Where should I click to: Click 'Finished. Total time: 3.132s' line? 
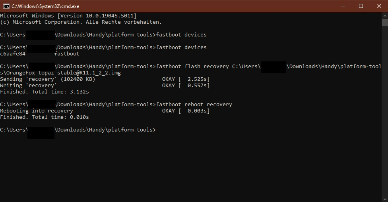(x=44, y=92)
